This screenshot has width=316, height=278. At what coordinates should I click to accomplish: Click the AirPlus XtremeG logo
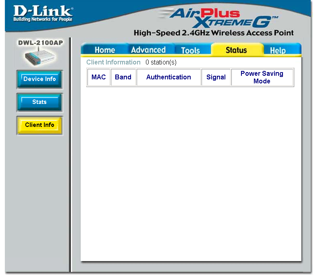218,18
